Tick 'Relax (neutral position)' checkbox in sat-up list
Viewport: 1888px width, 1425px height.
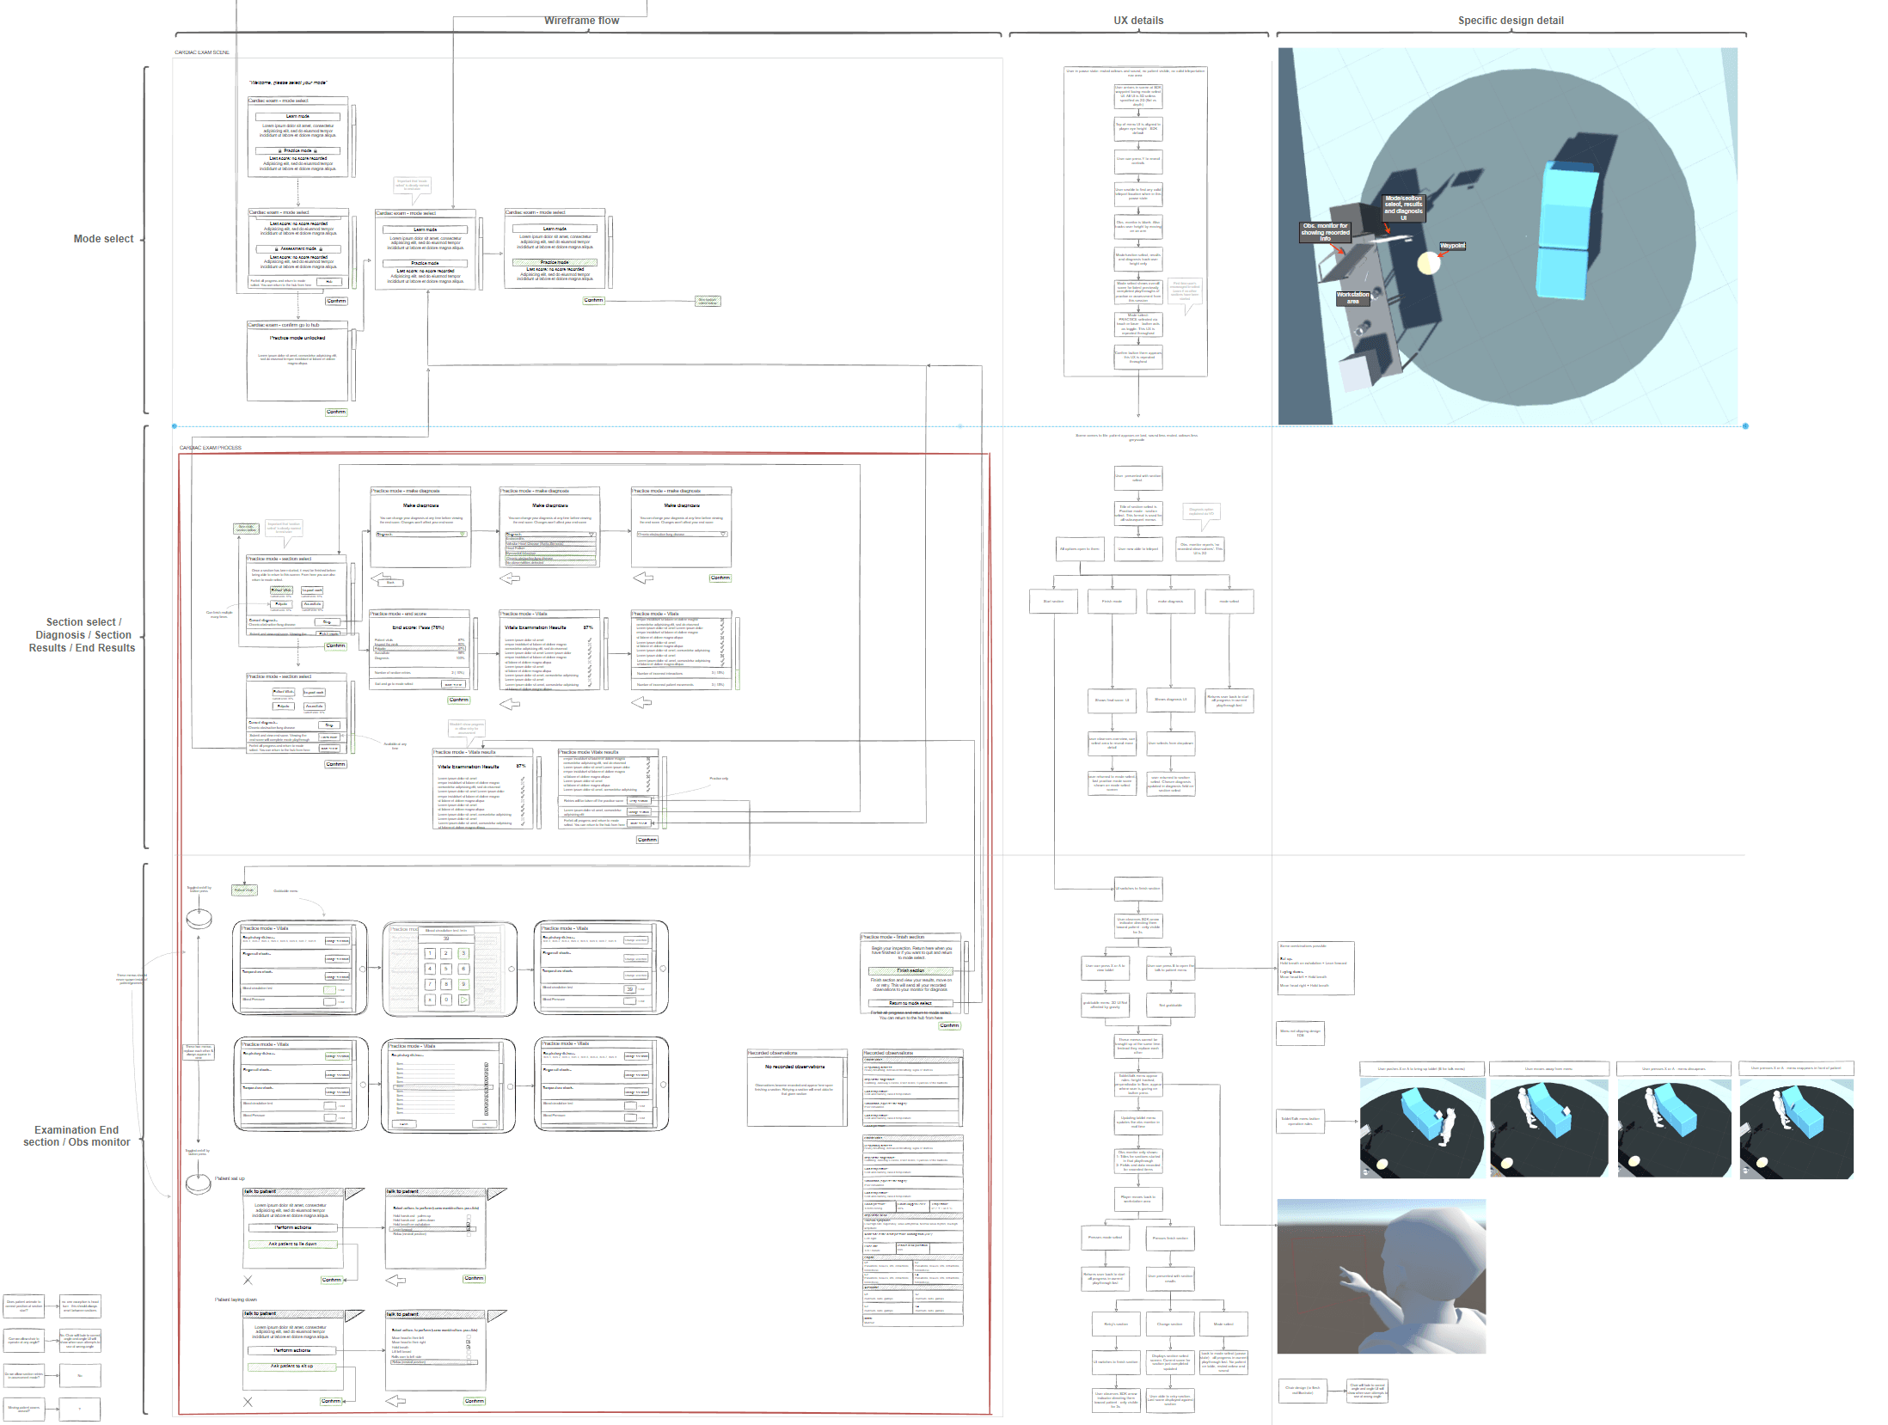point(469,1234)
